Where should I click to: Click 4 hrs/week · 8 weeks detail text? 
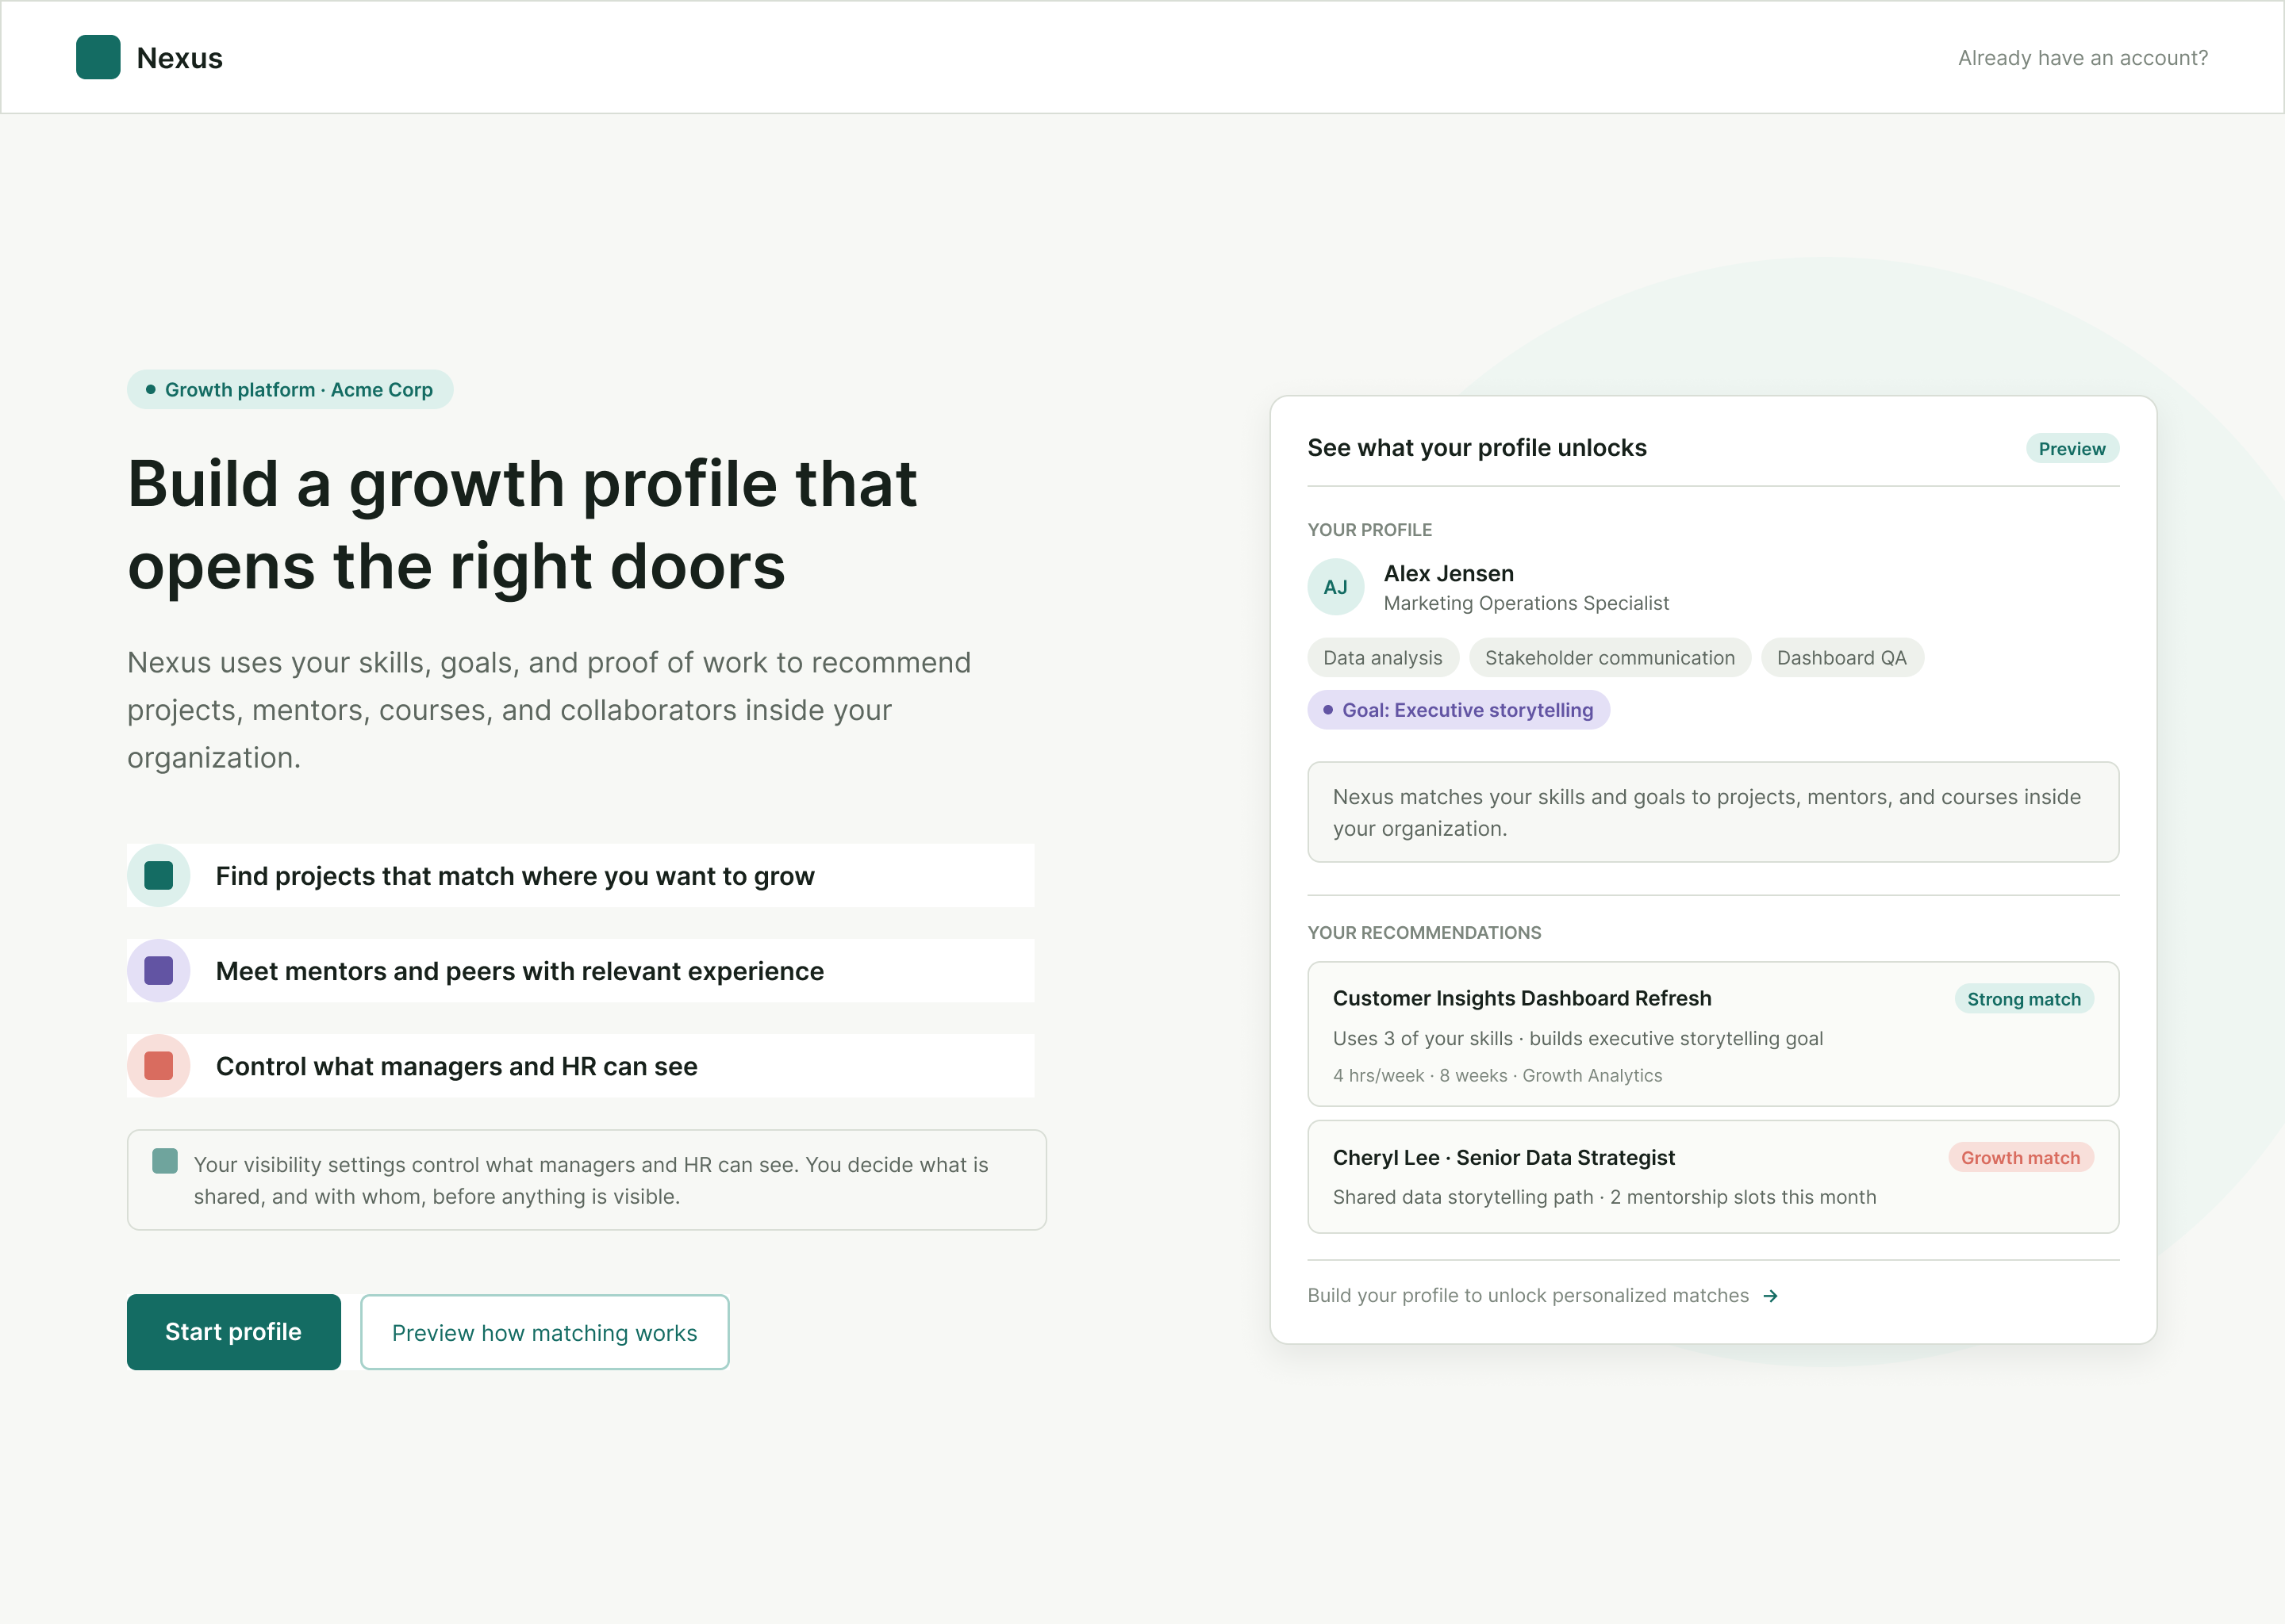(x=1498, y=1076)
